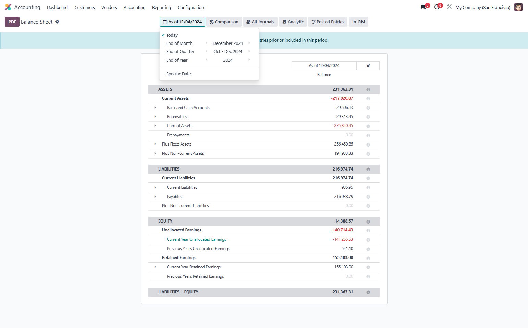Image resolution: width=528 pixels, height=328 pixels.
Task: Select the Today date option
Action: (x=172, y=35)
